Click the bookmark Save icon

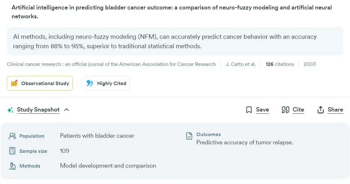click(249, 110)
